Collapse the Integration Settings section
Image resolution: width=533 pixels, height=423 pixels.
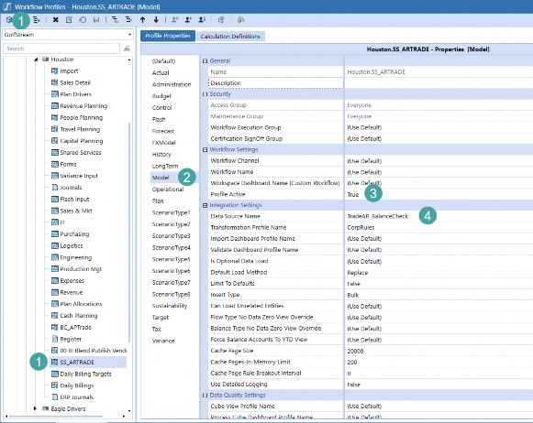205,206
